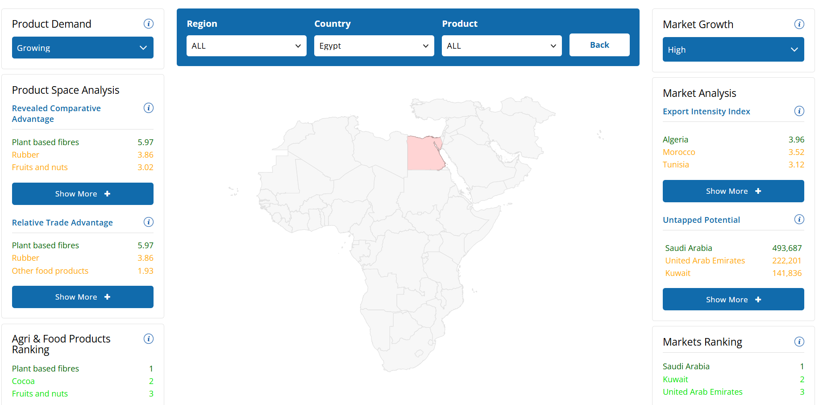Click the Product Demand info icon
This screenshot has height=405, width=823.
coord(149,24)
